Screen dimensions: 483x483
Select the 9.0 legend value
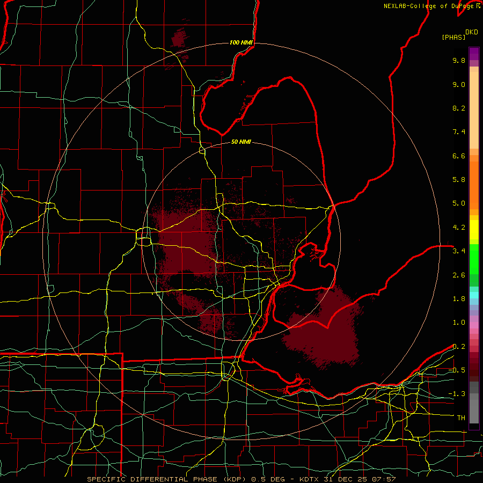pyautogui.click(x=459, y=84)
